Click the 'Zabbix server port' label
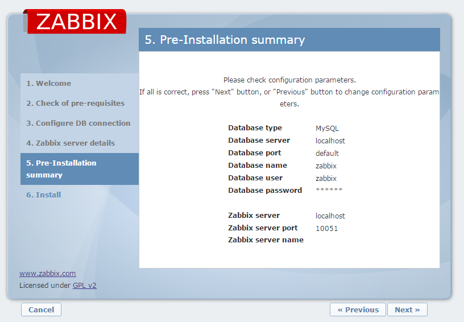 [263, 228]
